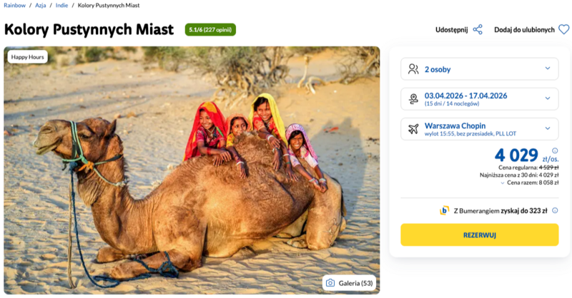This screenshot has width=572, height=298.
Task: Click the Bumerang logo icon
Action: [x=444, y=210]
